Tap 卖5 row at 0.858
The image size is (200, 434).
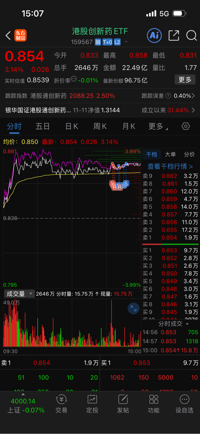[170, 207]
